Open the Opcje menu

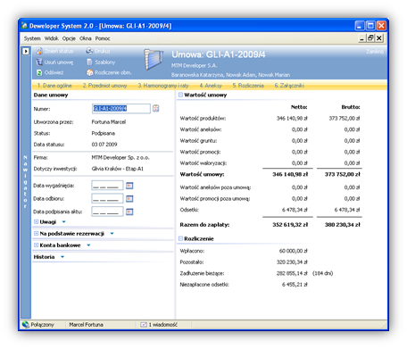pos(69,38)
